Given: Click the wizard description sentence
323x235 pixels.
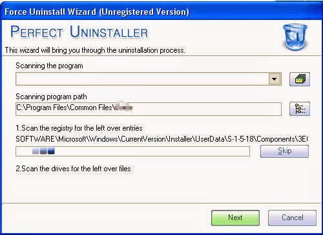Looking at the screenshot, I should [x=95, y=50].
